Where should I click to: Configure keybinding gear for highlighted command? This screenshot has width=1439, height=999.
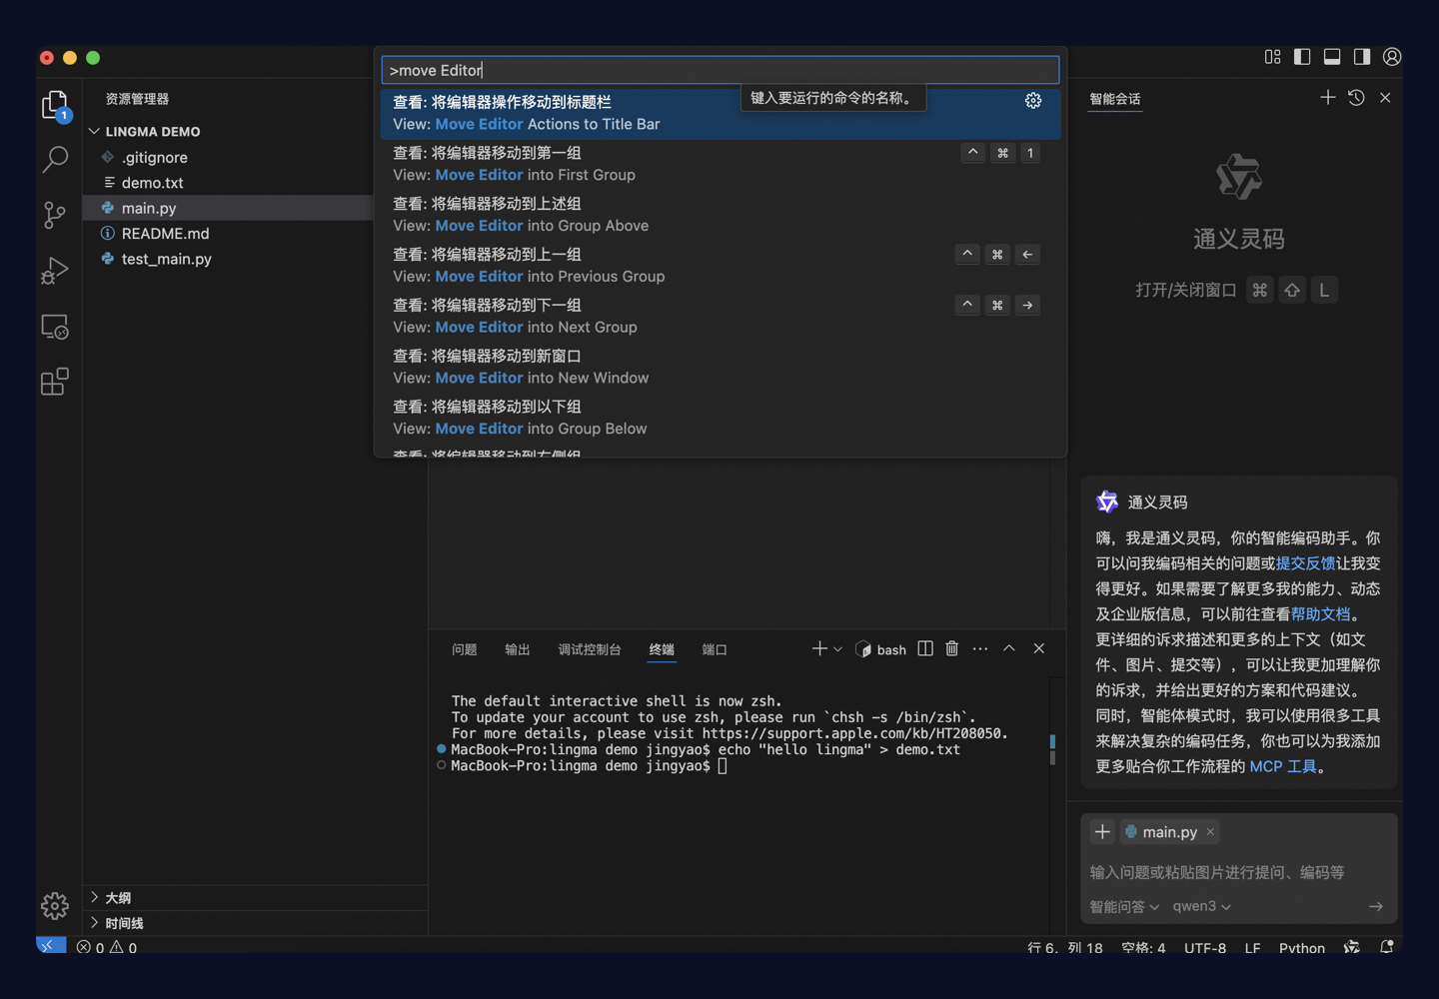[x=1033, y=101]
